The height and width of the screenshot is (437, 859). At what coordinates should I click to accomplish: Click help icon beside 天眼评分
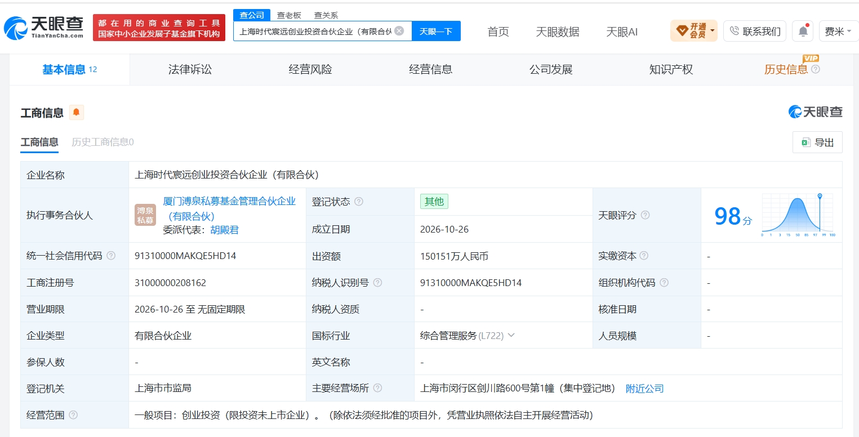[646, 215]
